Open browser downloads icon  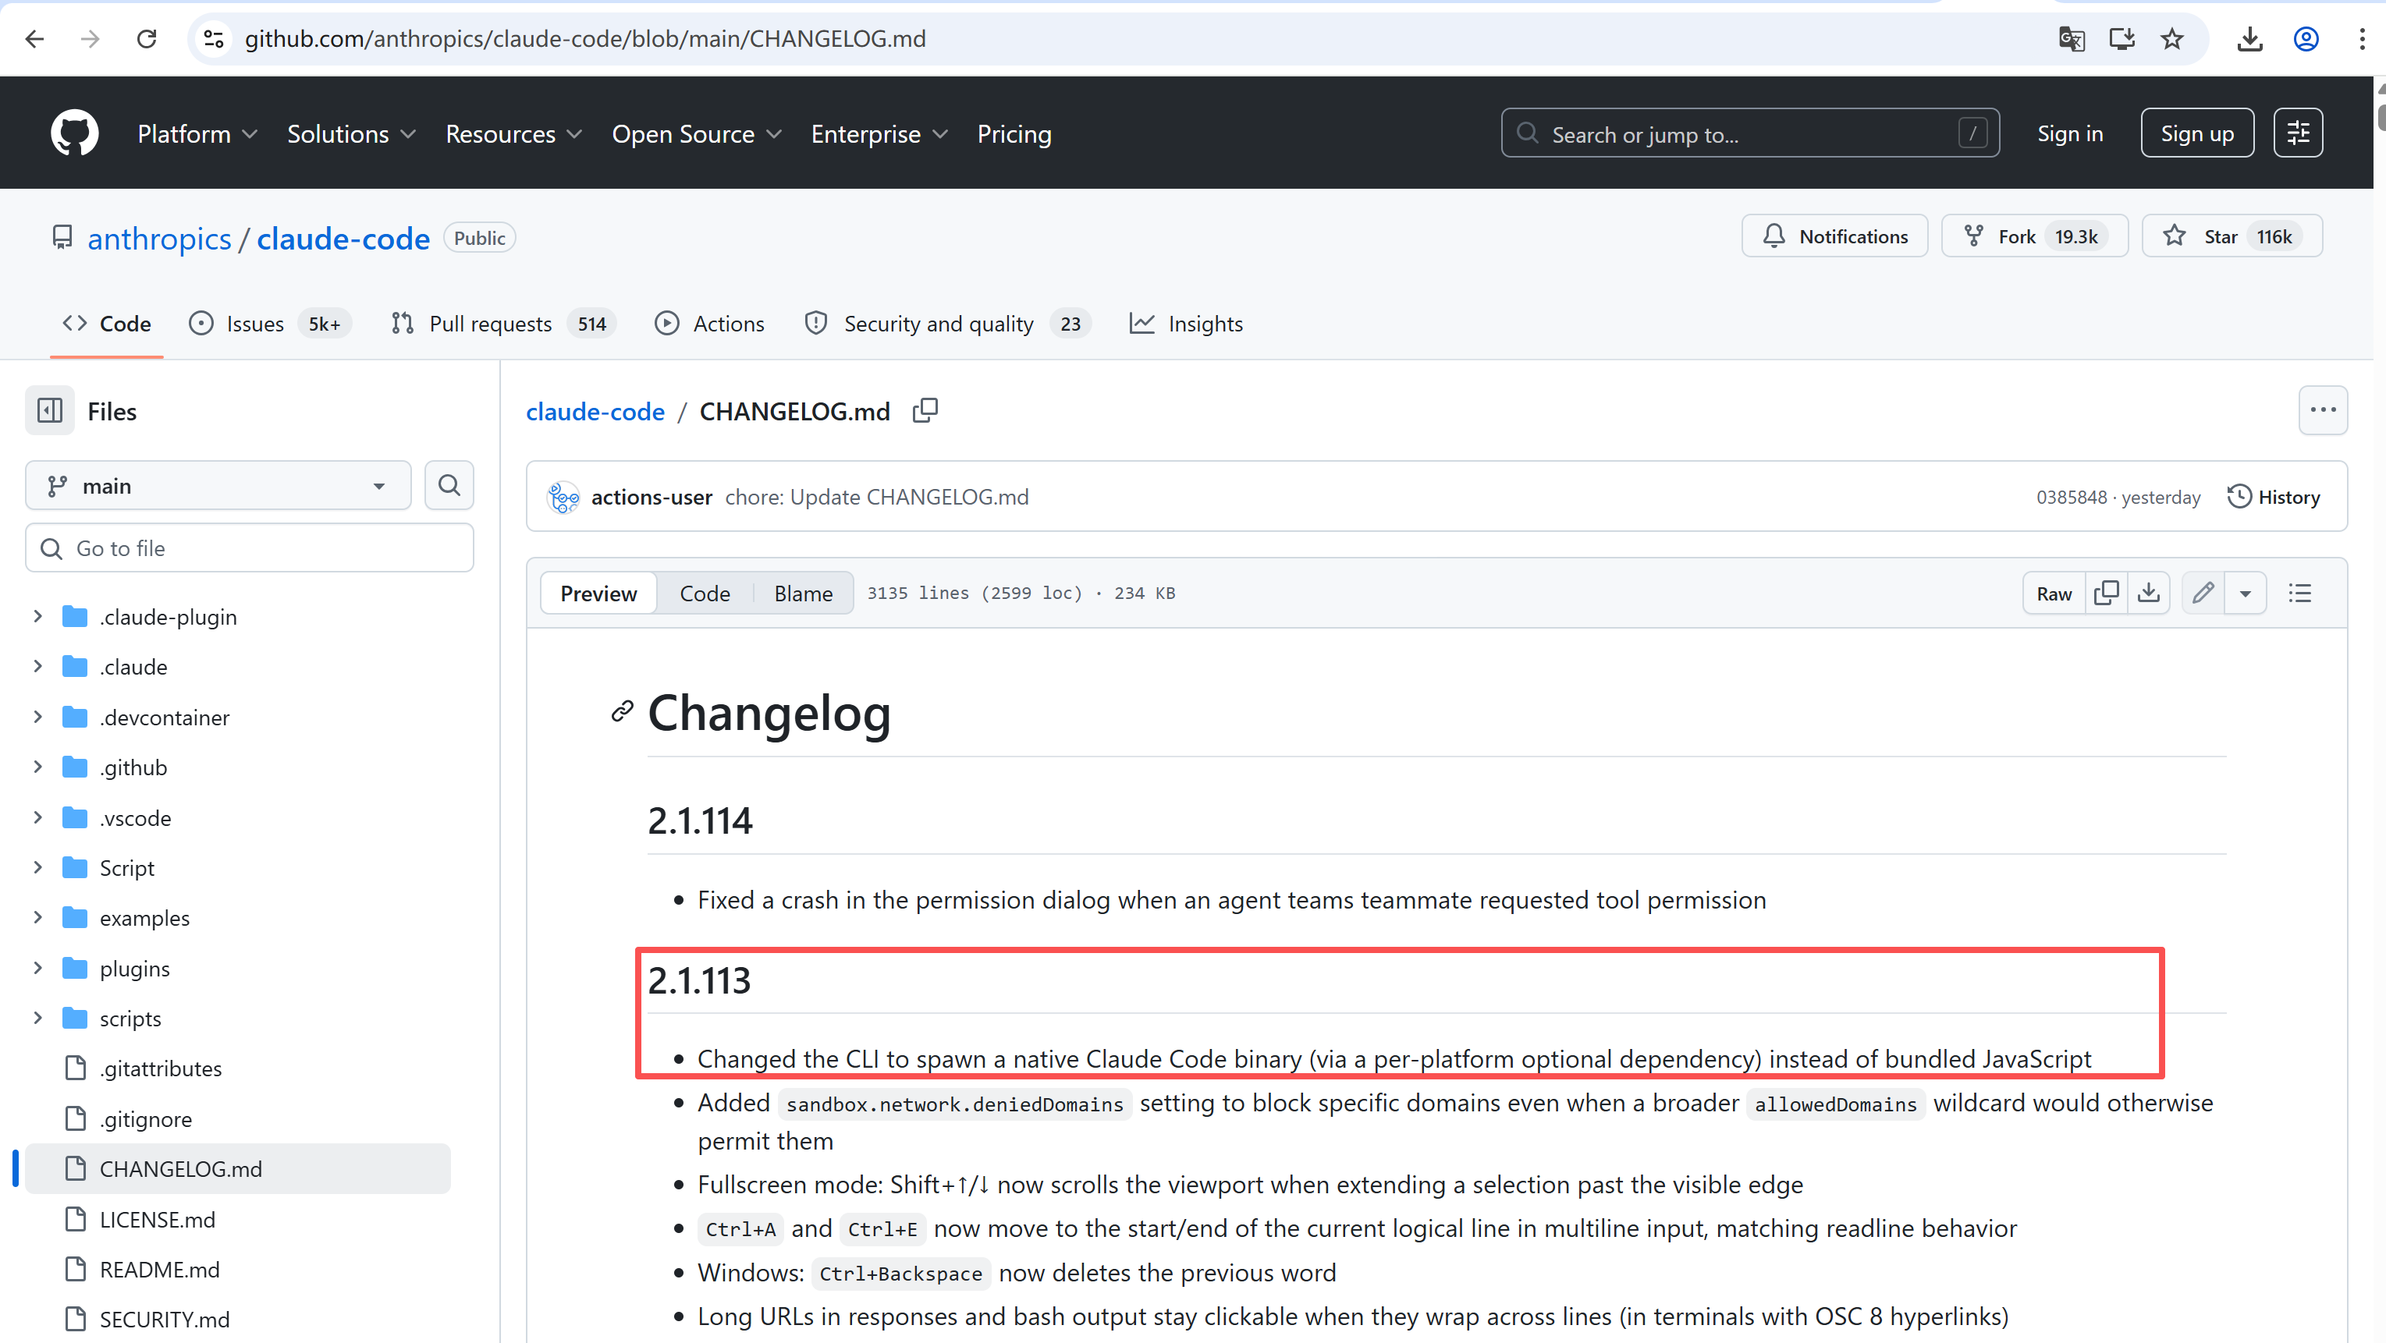point(2249,39)
